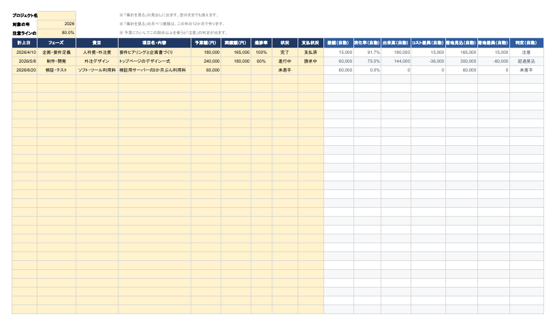Viewport: 555px width, 325px height.
Task: Select the expense cell 人件費・外注費
Action: tap(97, 52)
